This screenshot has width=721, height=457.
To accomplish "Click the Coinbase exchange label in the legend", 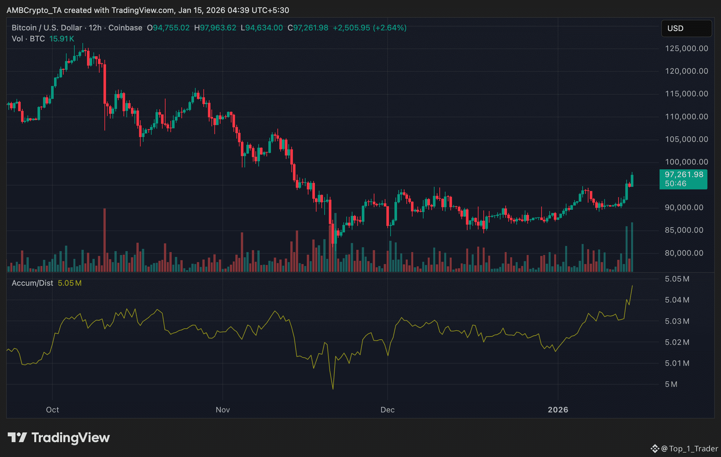I will click(x=125, y=28).
